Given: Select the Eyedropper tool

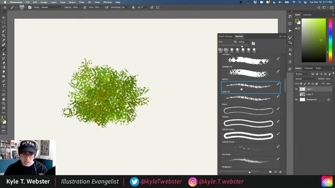Looking at the screenshot, I should tap(4, 40).
